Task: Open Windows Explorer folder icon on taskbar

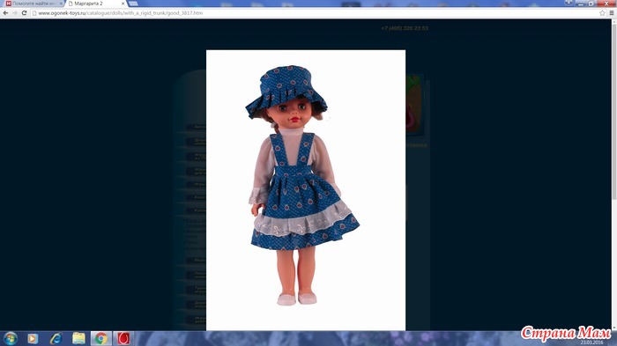Action: click(78, 339)
